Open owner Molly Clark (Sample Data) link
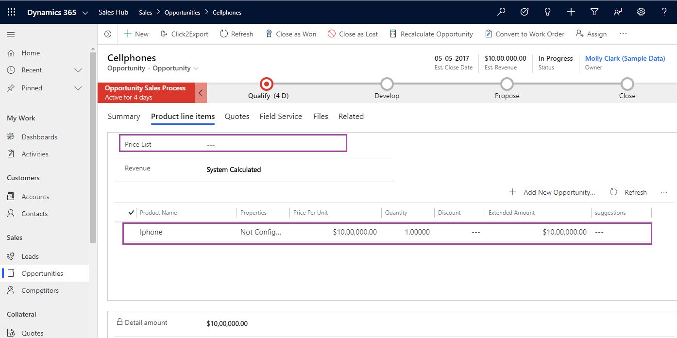 point(625,58)
